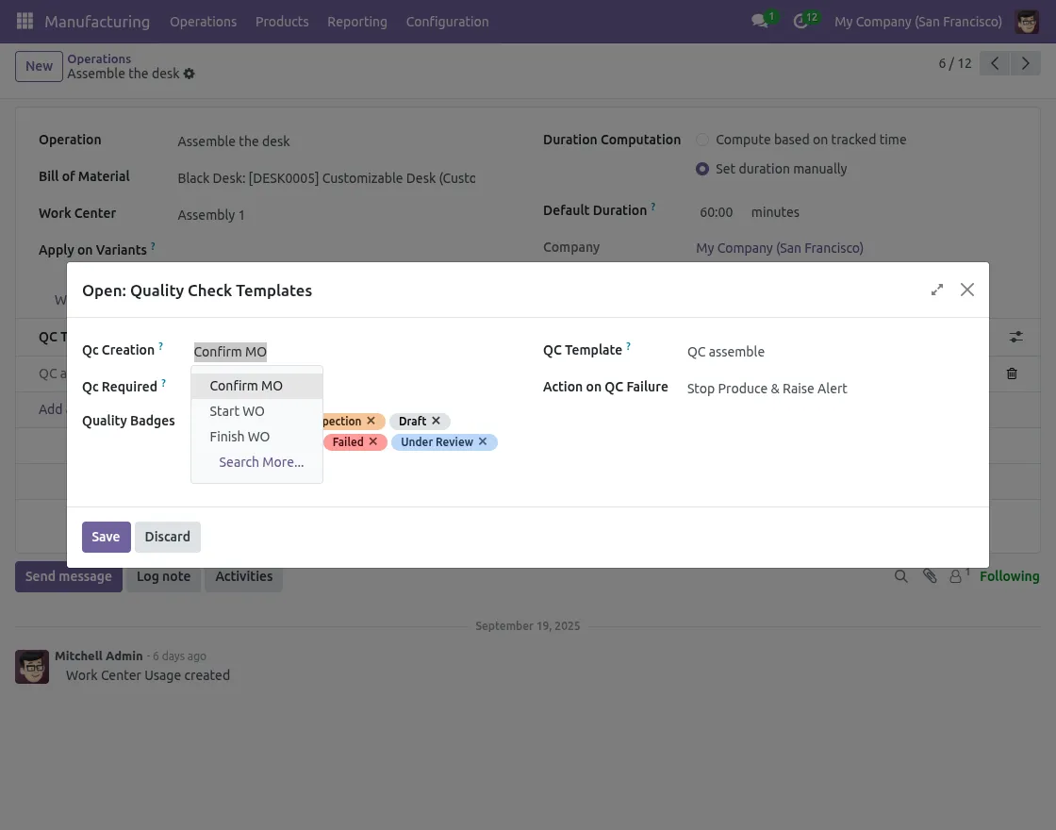The height and width of the screenshot is (830, 1056).
Task: Remove the Inspection badge tag
Action: point(371,421)
